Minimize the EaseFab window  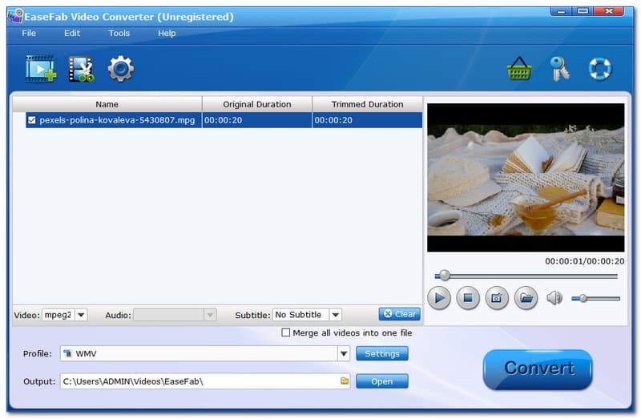(x=561, y=11)
